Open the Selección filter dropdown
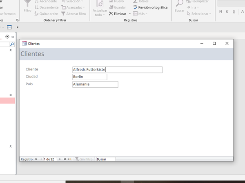The height and width of the screenshot is (183, 245). tap(72, 1)
